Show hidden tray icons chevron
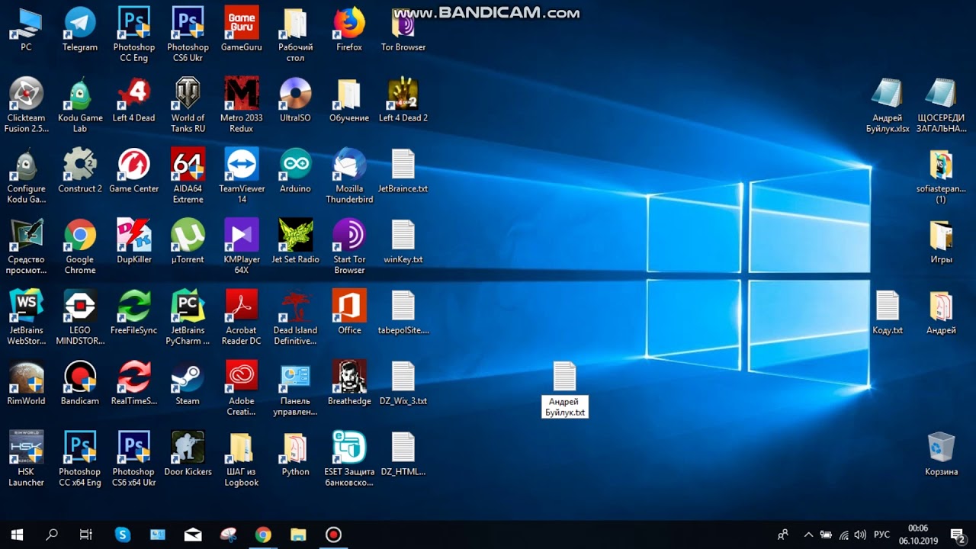The width and height of the screenshot is (976, 549). pyautogui.click(x=808, y=535)
